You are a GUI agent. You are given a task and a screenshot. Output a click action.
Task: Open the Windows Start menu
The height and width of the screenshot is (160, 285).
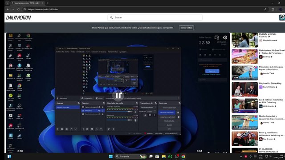(111, 156)
